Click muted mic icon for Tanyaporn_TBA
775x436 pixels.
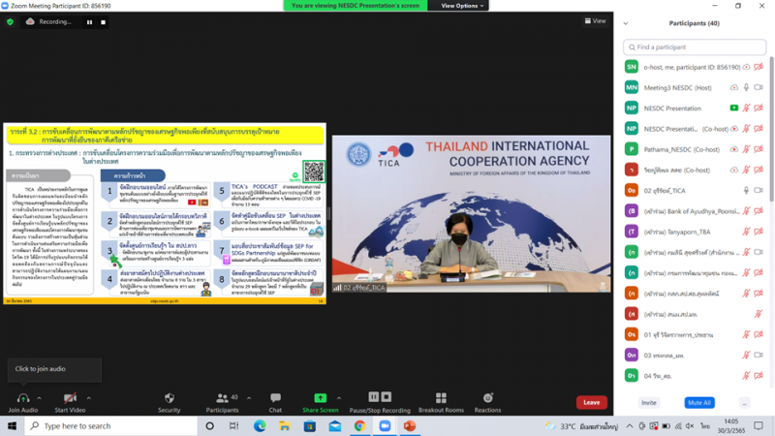746,232
